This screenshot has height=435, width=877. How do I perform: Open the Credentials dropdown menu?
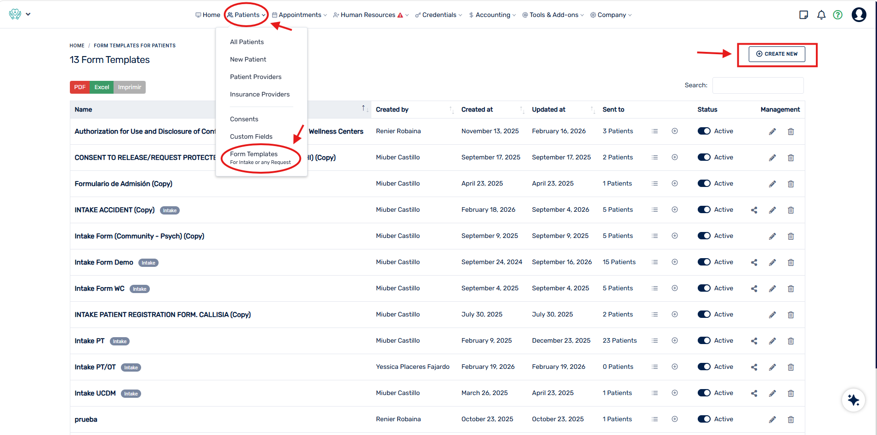tap(438, 15)
